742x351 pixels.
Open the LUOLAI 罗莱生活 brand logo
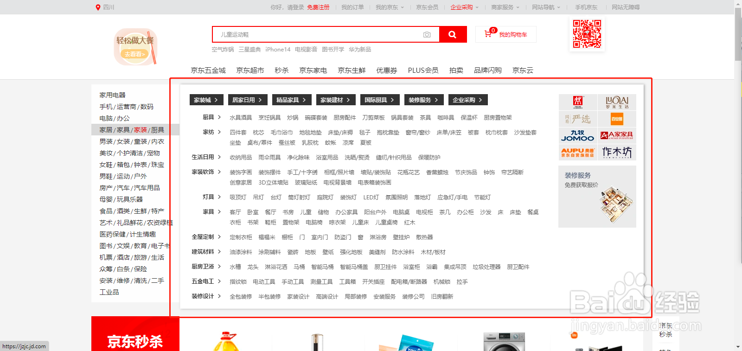[x=617, y=102]
